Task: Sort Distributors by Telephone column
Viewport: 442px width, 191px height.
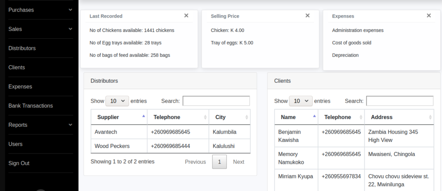Action: (178, 117)
